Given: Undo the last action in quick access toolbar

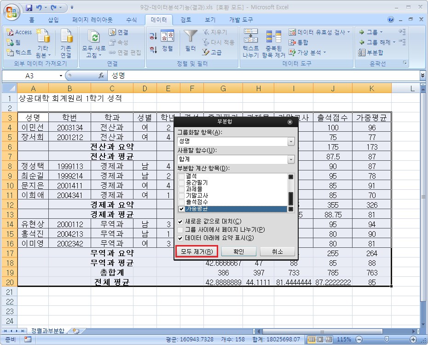Looking at the screenshot, I should pyautogui.click(x=39, y=8).
